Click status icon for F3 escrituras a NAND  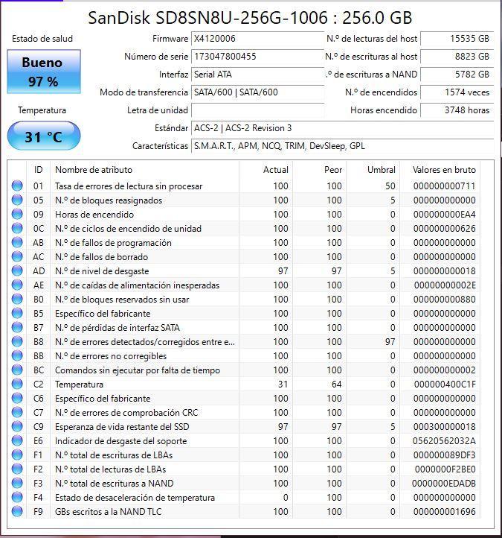click(x=17, y=483)
